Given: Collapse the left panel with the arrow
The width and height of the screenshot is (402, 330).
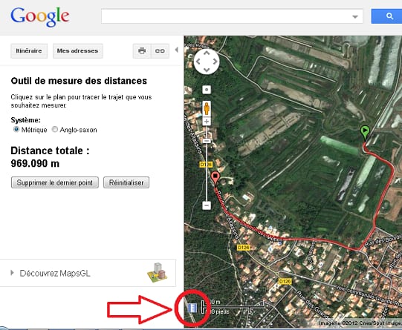Looking at the screenshot, I should [177, 50].
